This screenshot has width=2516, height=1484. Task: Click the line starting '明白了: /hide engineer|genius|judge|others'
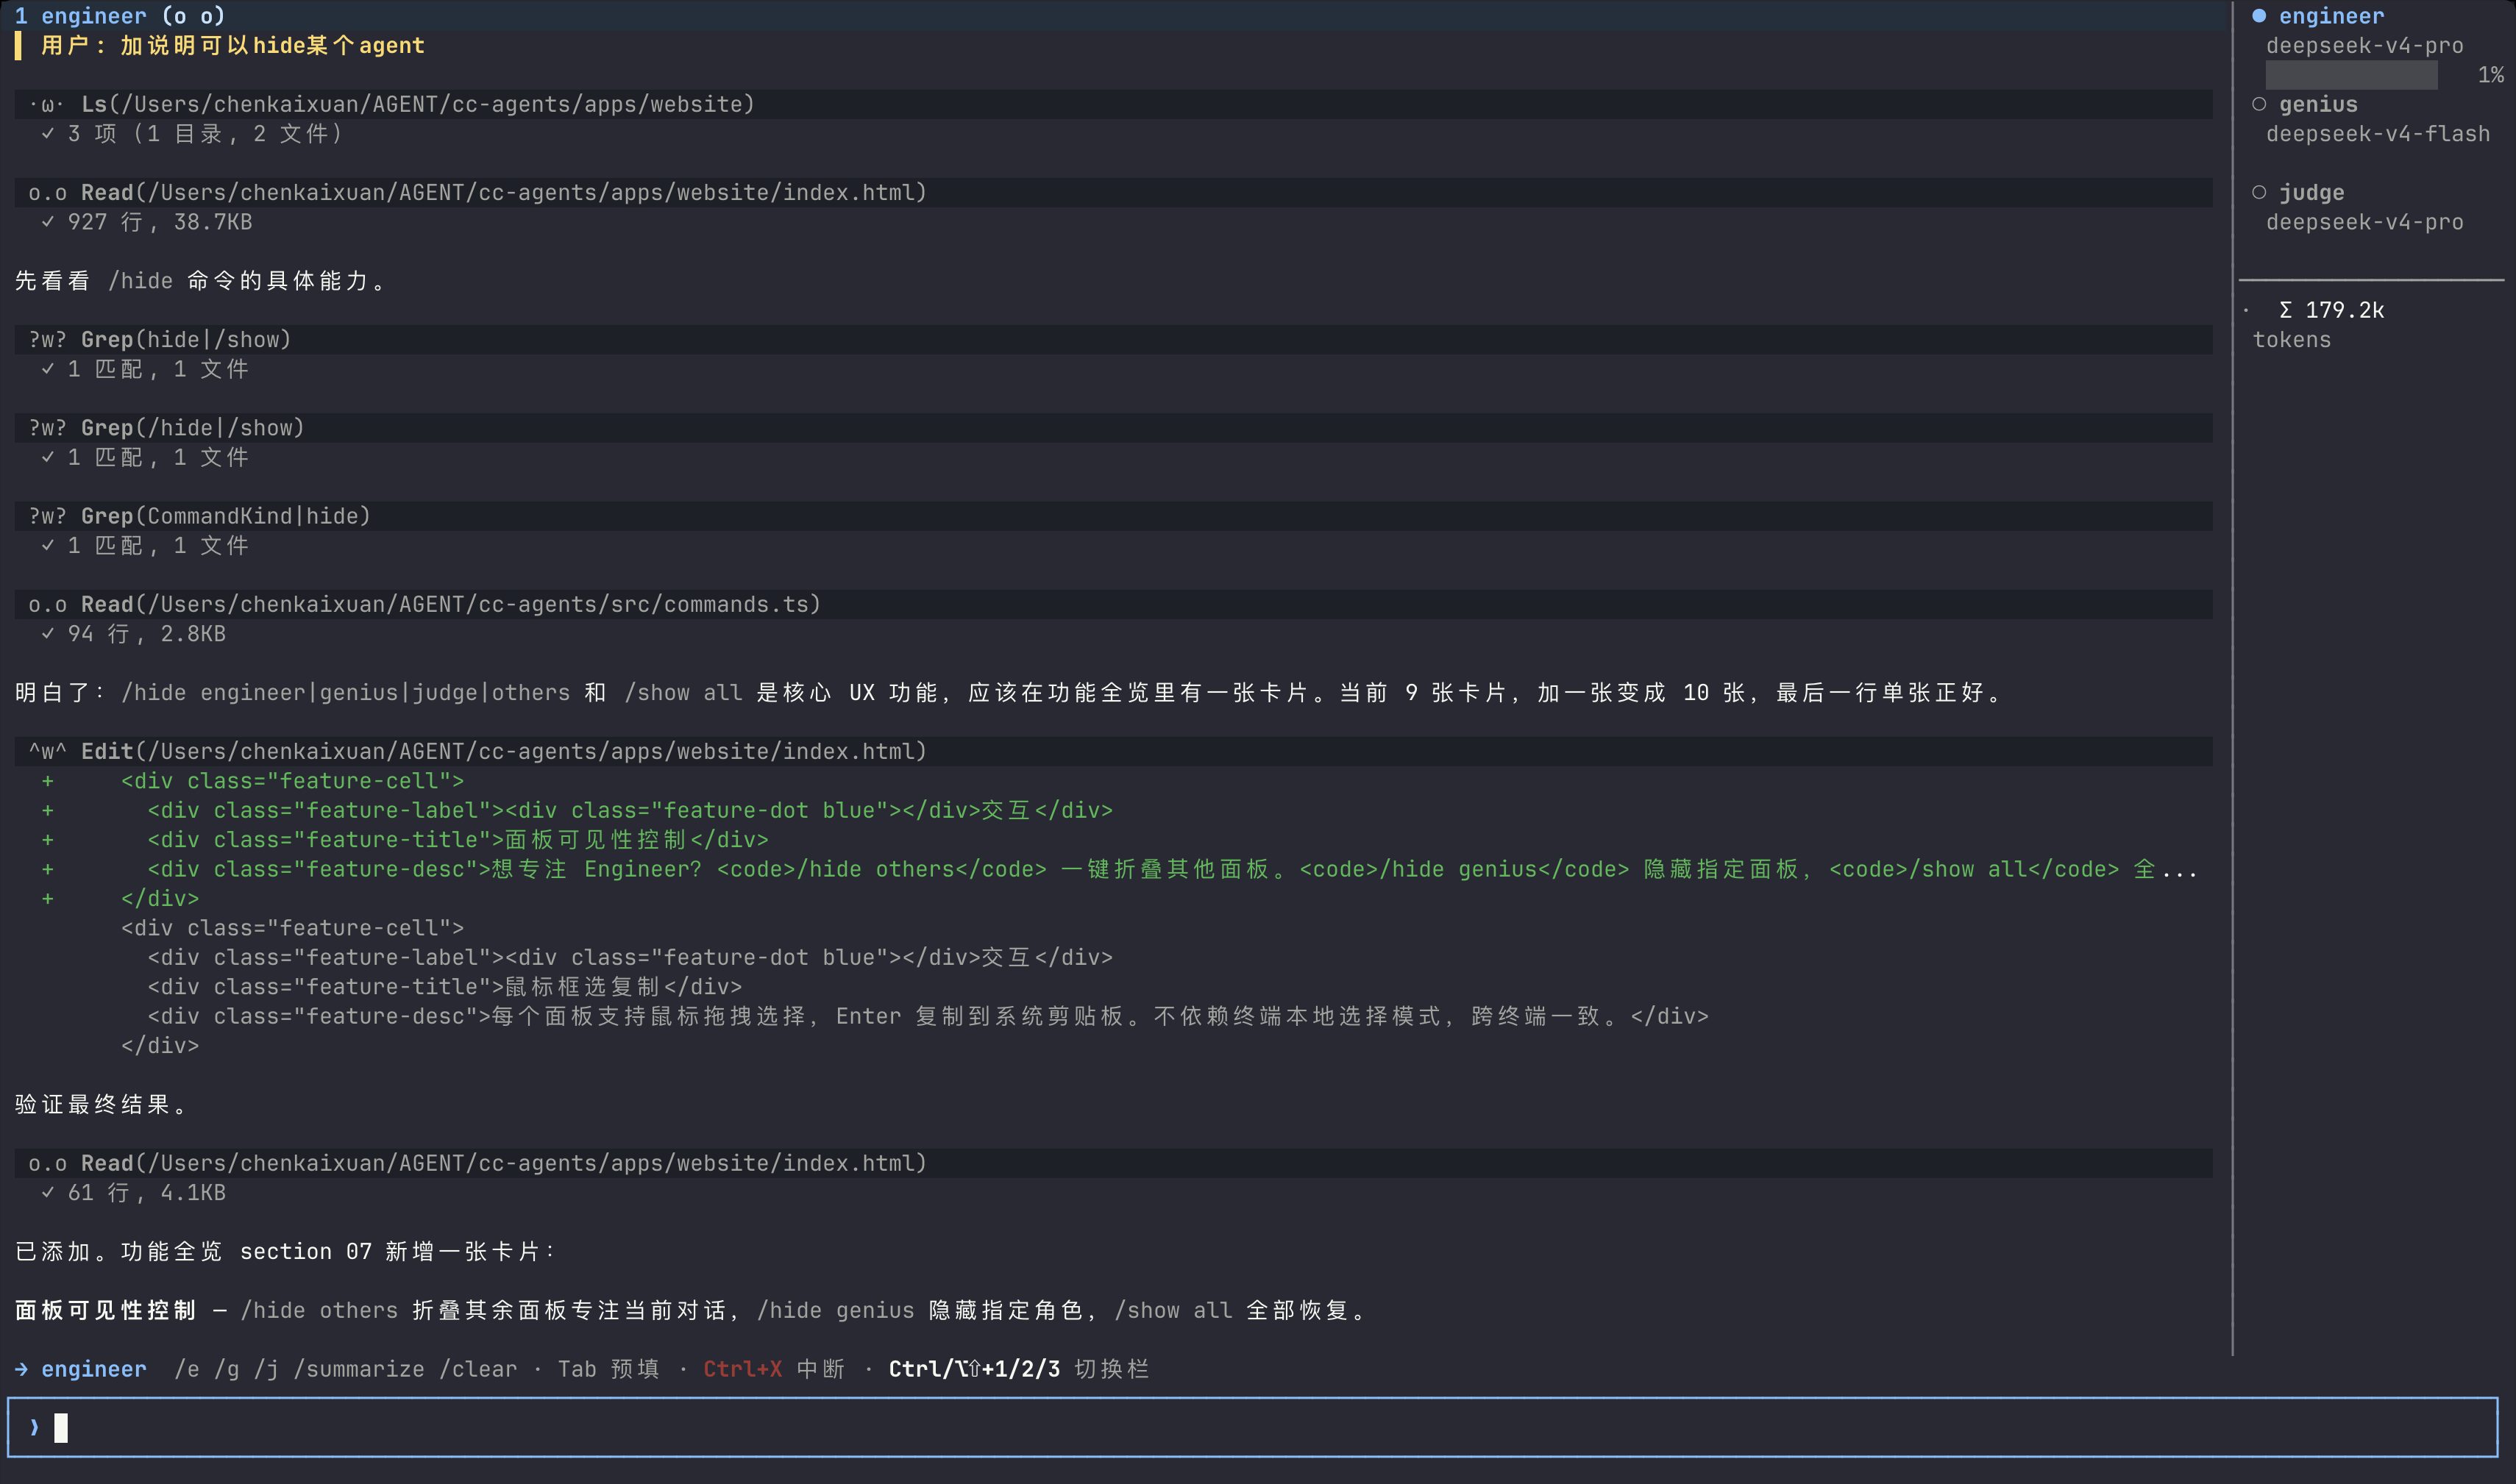(1009, 693)
